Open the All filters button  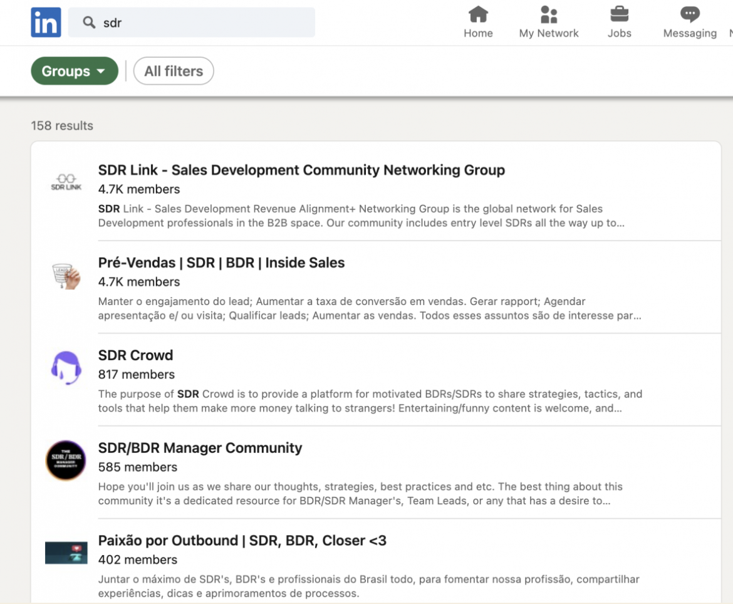tap(174, 71)
